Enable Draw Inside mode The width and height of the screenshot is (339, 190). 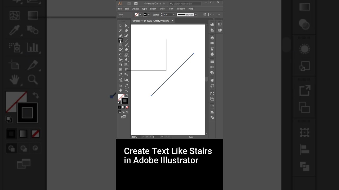[x=127, y=112]
